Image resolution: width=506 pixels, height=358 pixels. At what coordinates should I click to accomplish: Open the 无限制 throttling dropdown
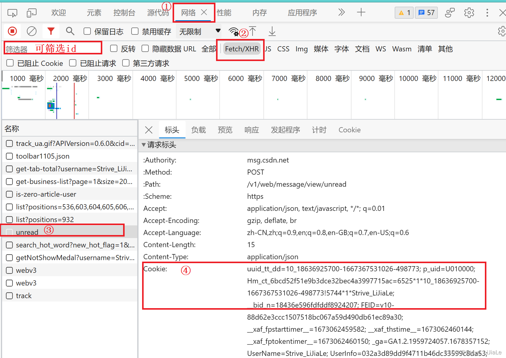tap(200, 31)
